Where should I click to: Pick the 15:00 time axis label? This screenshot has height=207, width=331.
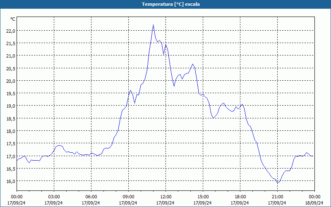pos(203,197)
